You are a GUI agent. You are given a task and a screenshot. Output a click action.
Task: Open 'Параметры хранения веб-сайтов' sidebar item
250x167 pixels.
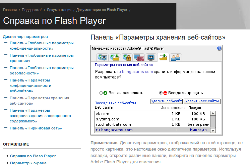click(x=40, y=101)
